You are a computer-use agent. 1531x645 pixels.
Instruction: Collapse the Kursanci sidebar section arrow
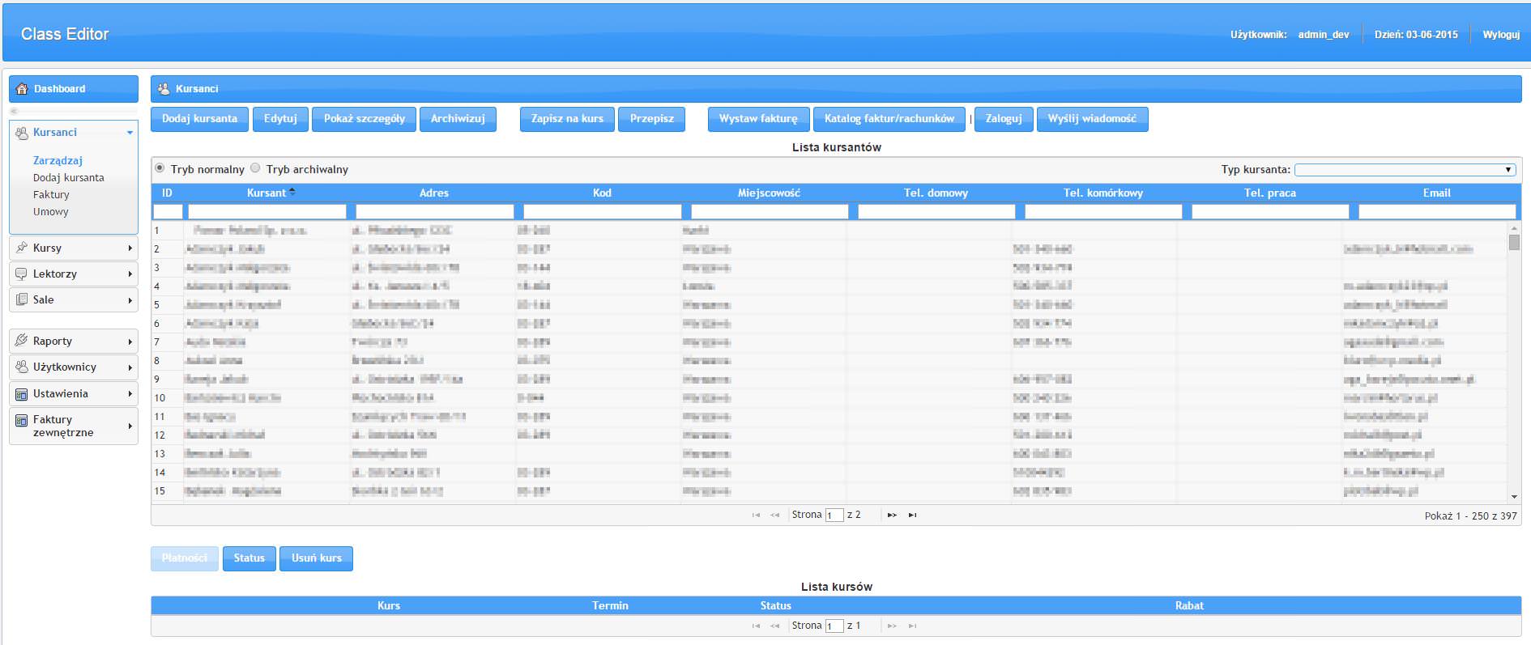(130, 133)
